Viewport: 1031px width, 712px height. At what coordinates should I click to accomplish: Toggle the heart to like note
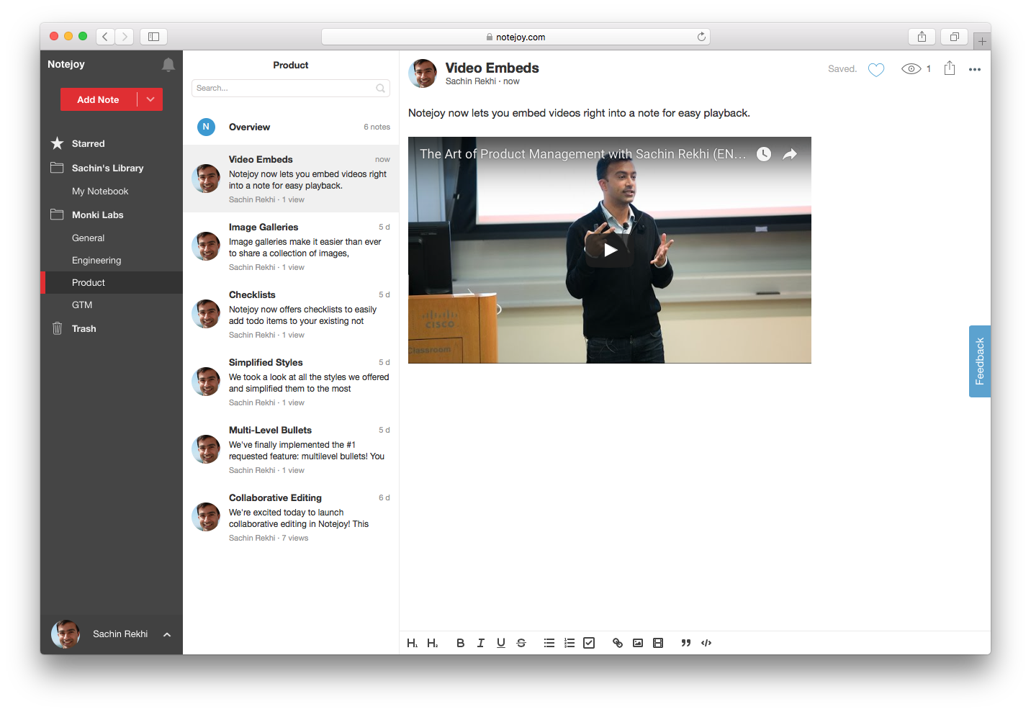tap(876, 70)
